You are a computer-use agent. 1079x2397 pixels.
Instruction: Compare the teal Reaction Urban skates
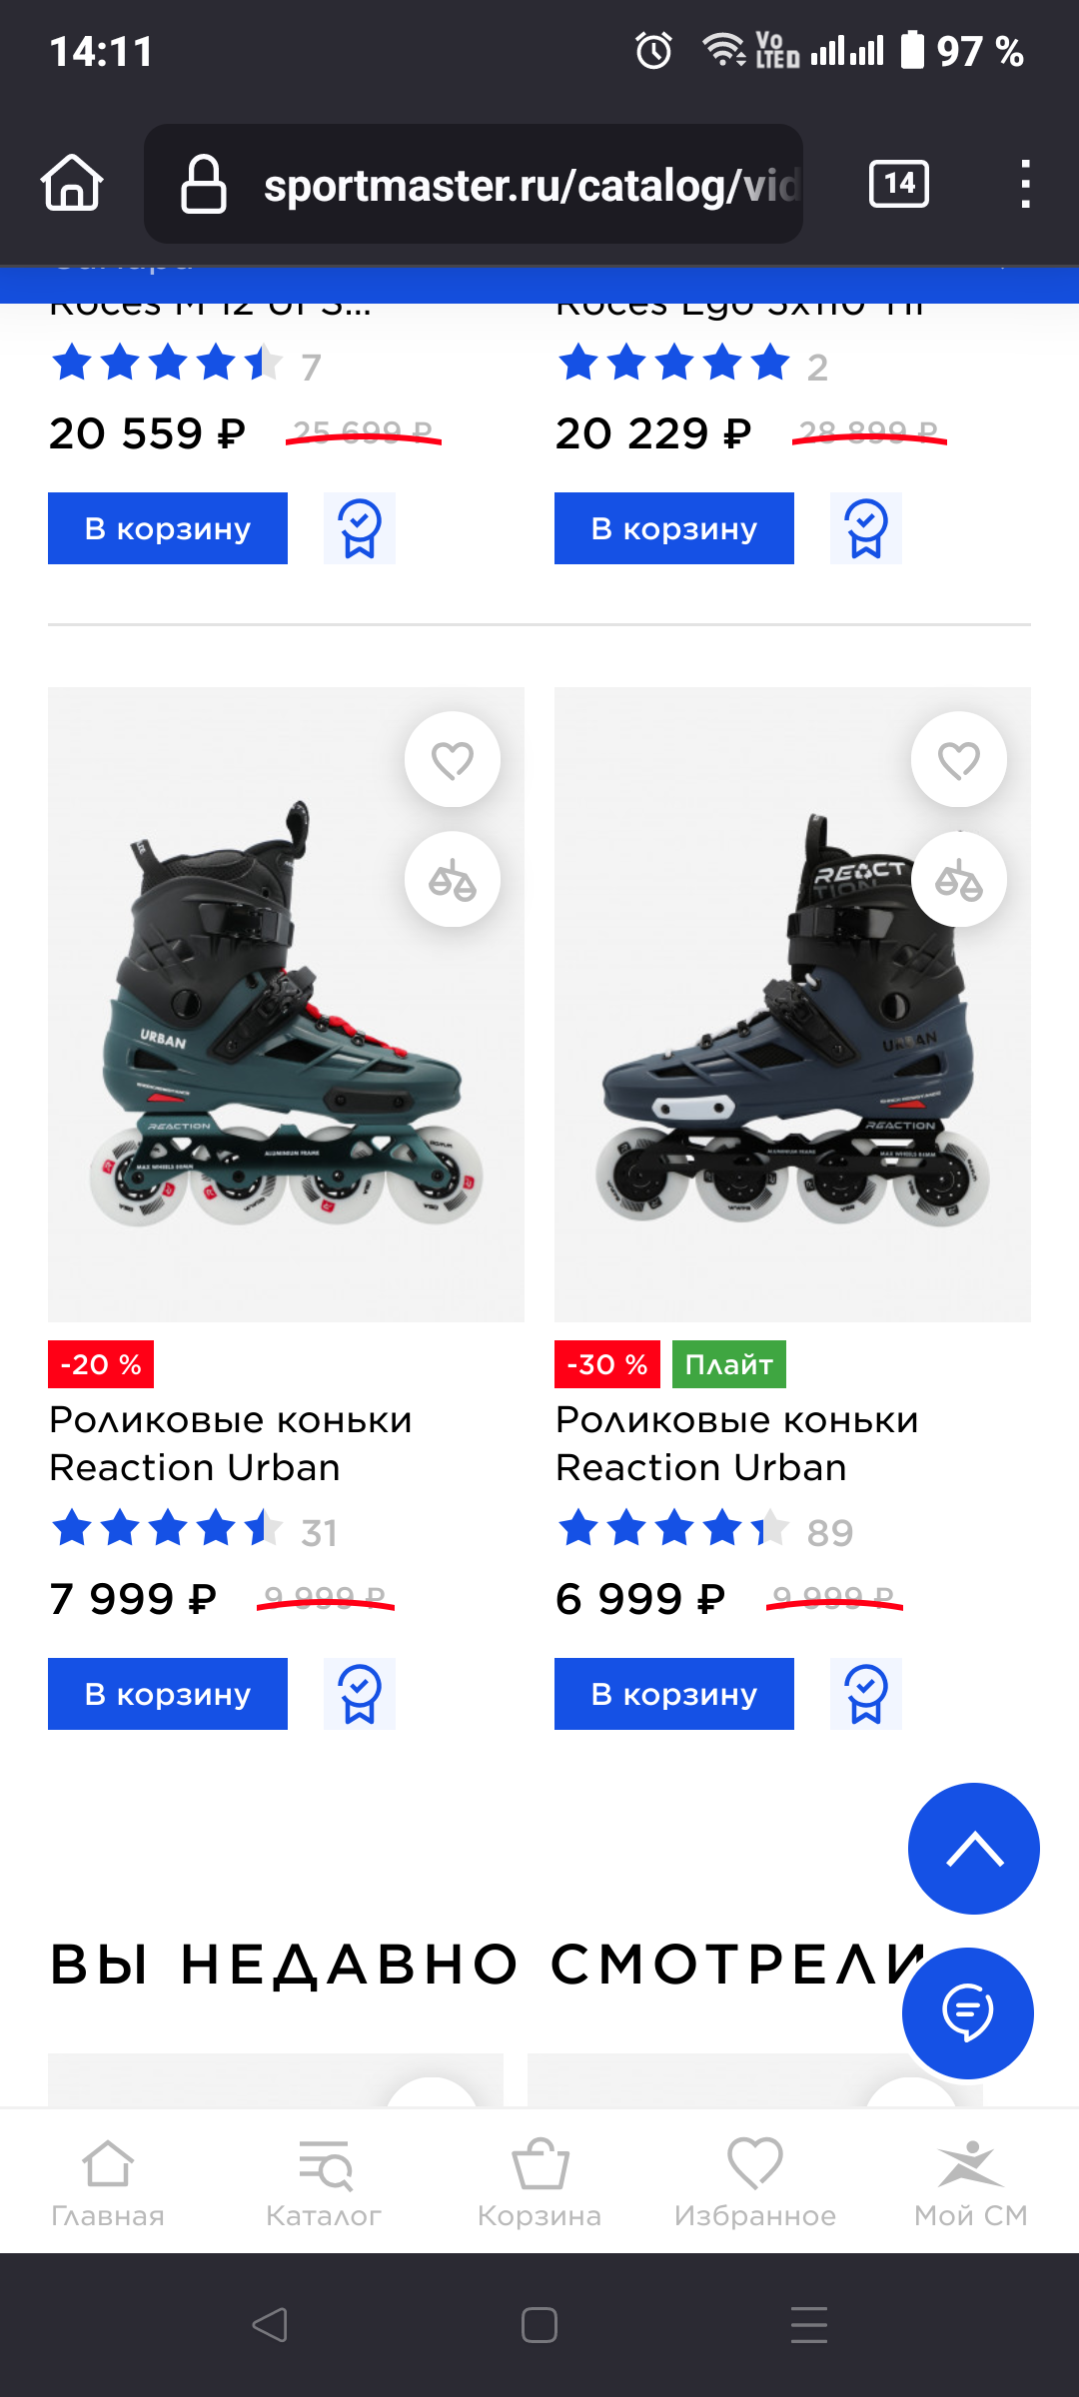pos(453,880)
